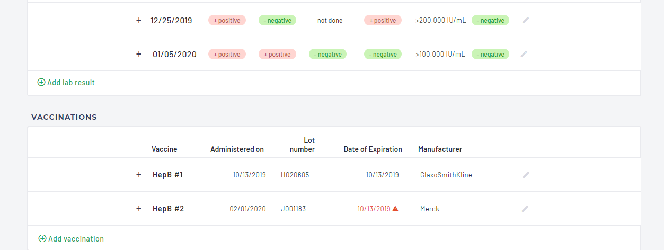Click the Manufacturer column header
Viewport: 664px width, 250px height.
click(440, 149)
